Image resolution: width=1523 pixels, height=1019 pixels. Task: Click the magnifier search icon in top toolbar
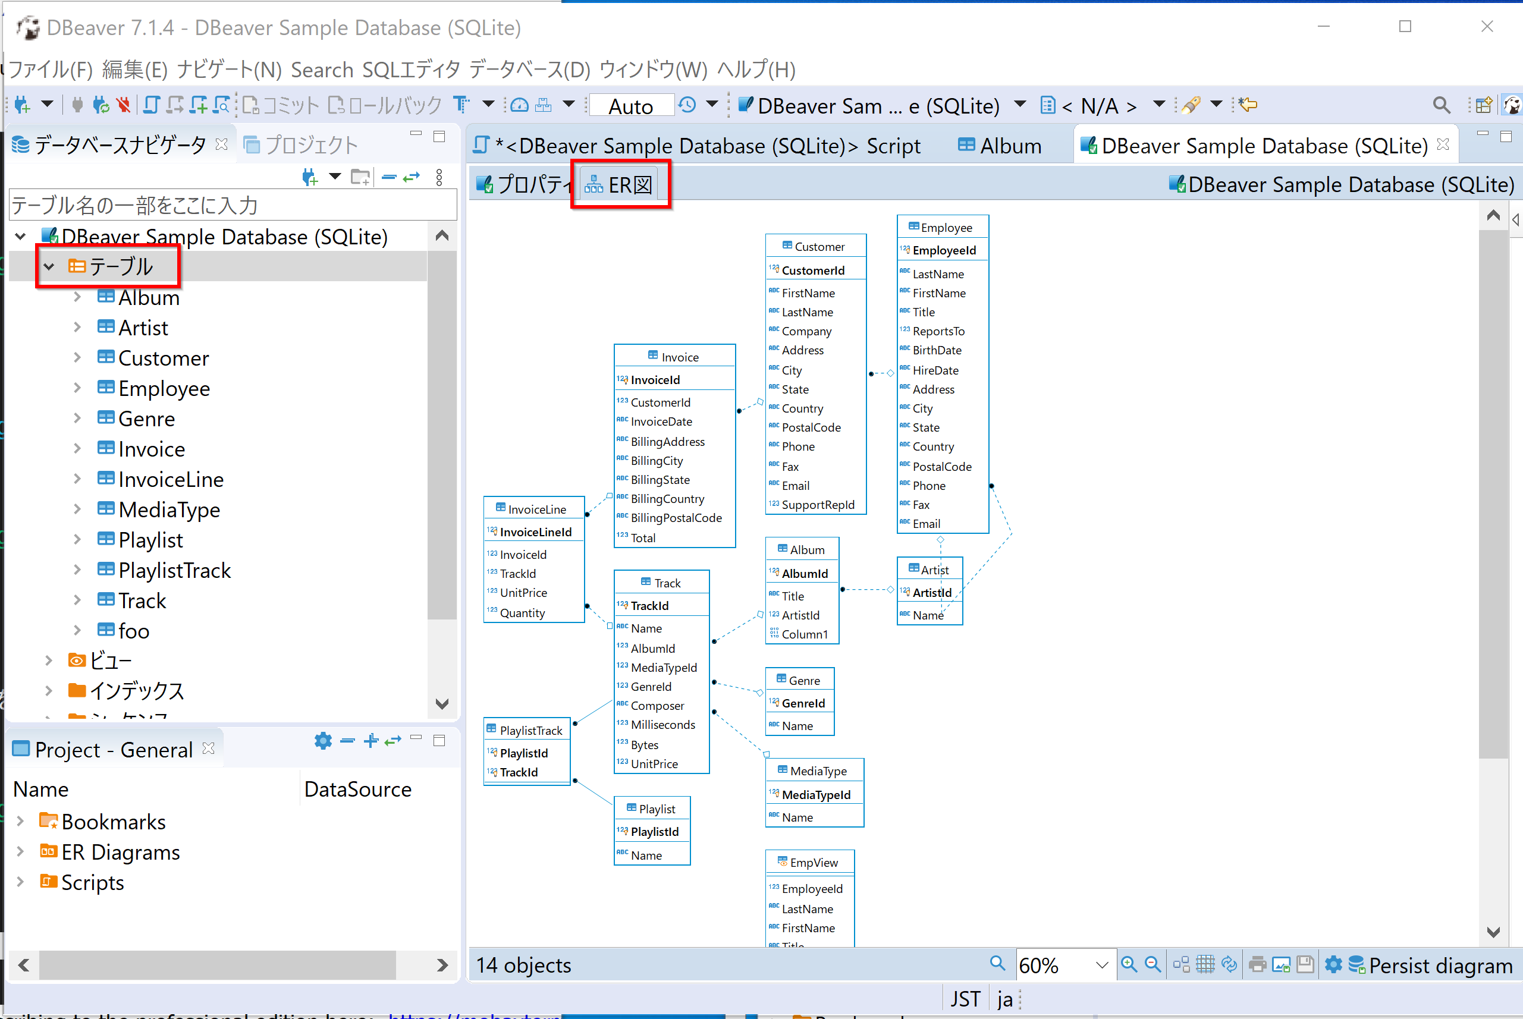[1441, 105]
